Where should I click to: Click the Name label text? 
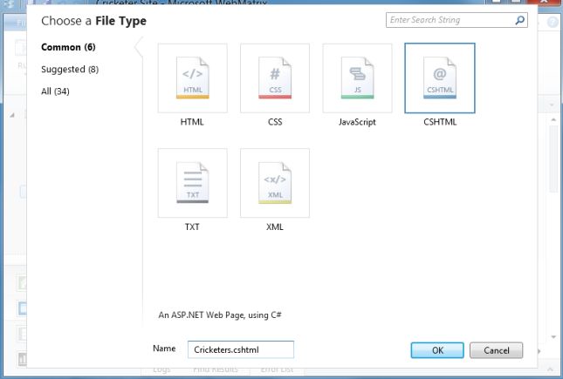point(164,349)
